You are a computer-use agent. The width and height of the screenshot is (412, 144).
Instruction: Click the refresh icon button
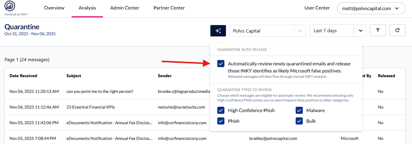(397, 30)
